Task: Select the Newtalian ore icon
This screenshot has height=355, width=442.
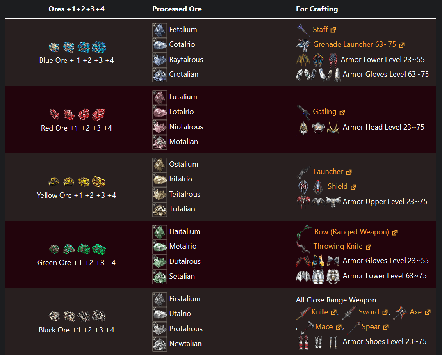Action: (159, 344)
